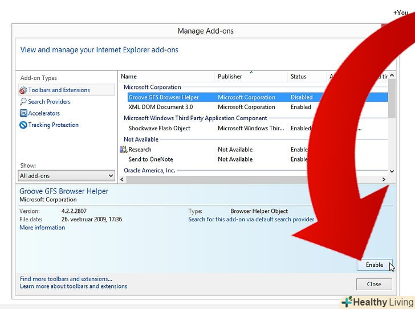The image size is (415, 309).
Task: Click the version value 4.2.2.2807
Action: tap(74, 211)
